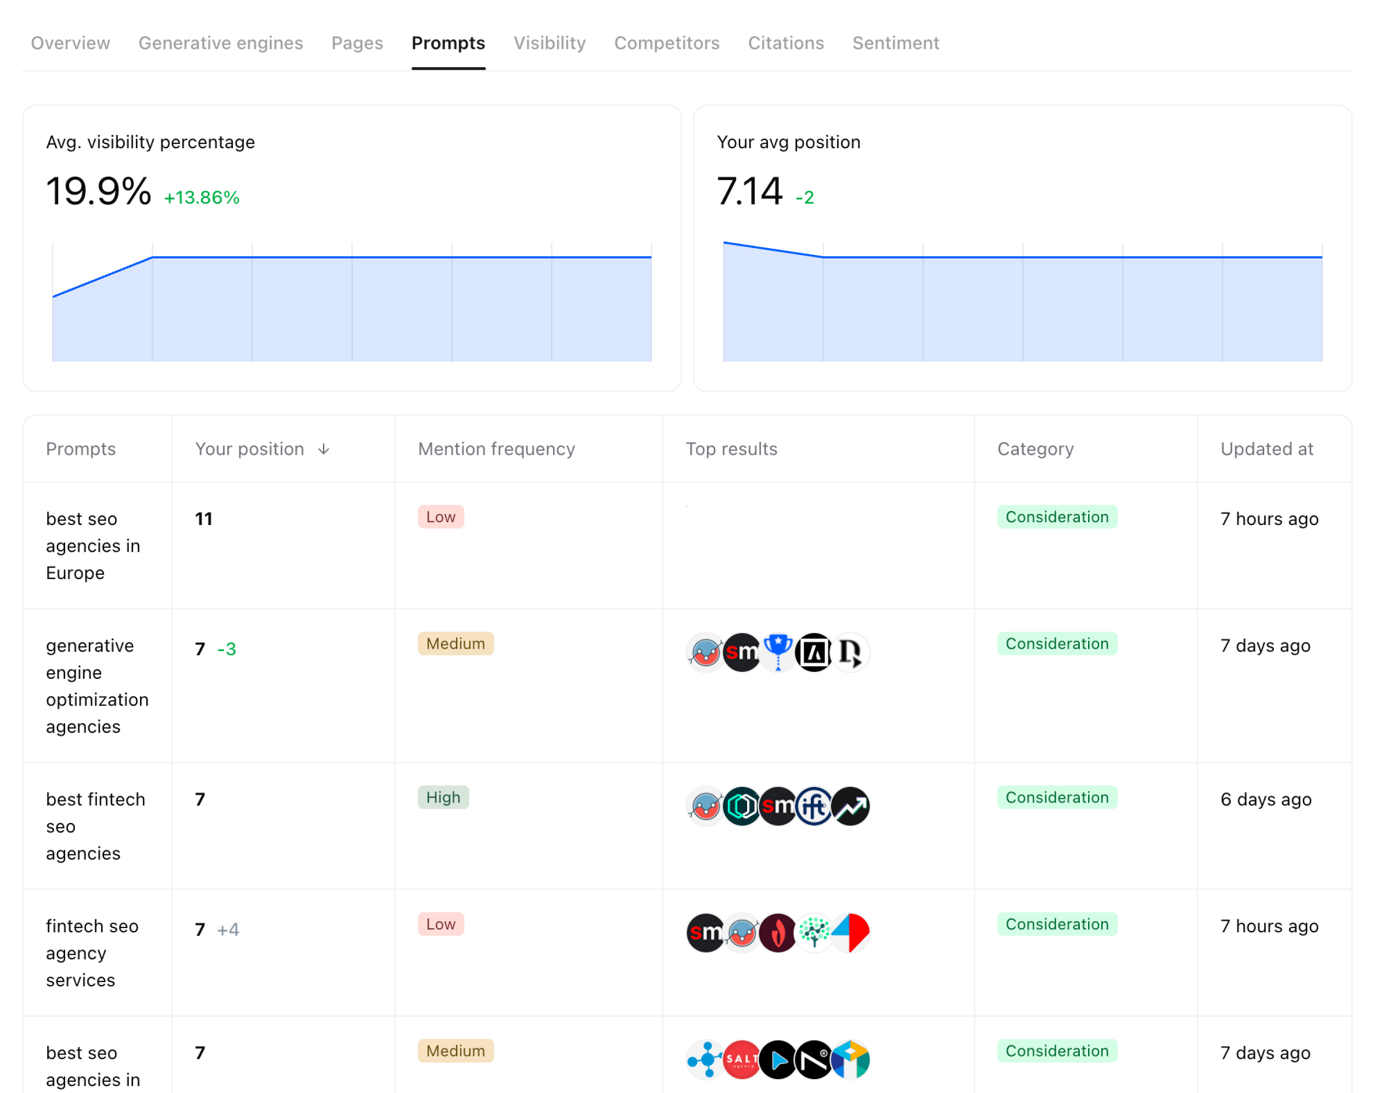The image size is (1375, 1093).
Task: Click the black letter-A square logo
Action: (814, 652)
